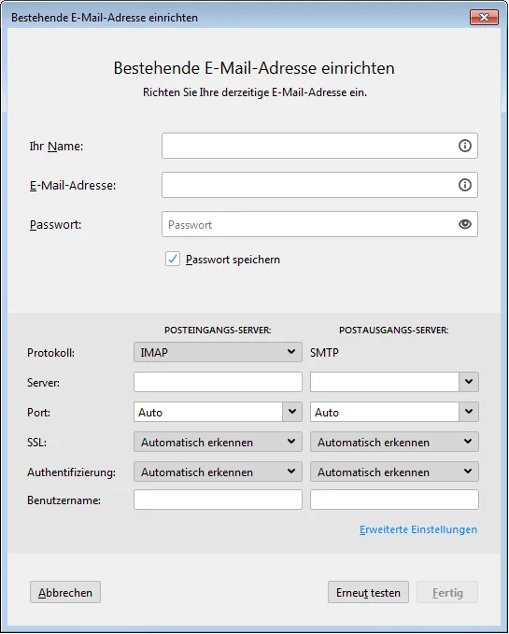The image size is (509, 634).
Task: Click the Erneut testen button
Action: tap(368, 592)
